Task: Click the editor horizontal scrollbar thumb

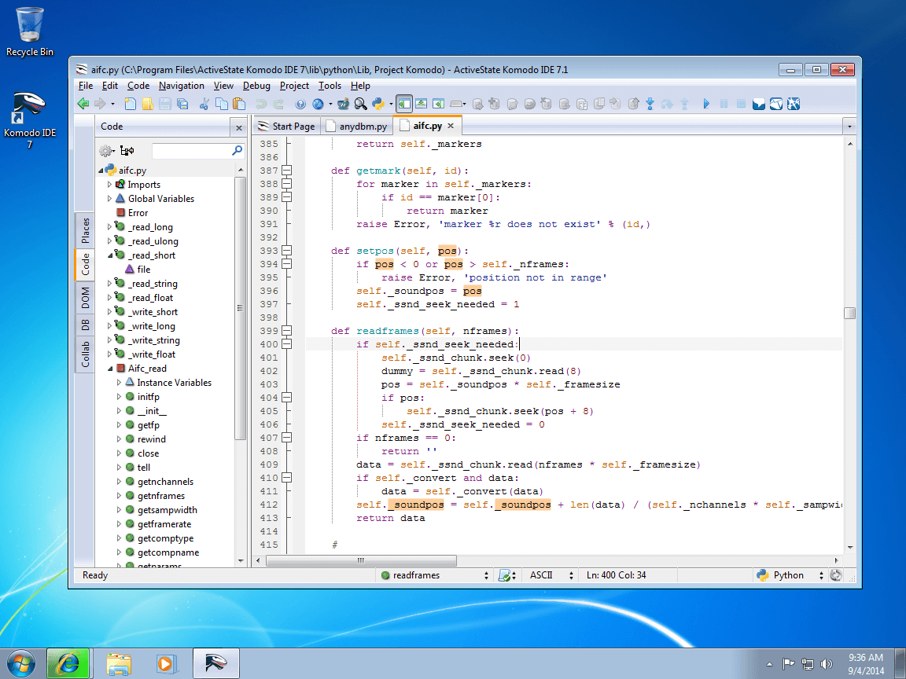Action: [x=361, y=560]
